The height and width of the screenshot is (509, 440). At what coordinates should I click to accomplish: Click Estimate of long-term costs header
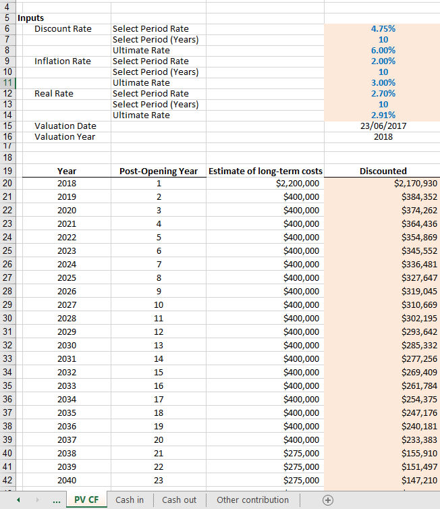265,171
